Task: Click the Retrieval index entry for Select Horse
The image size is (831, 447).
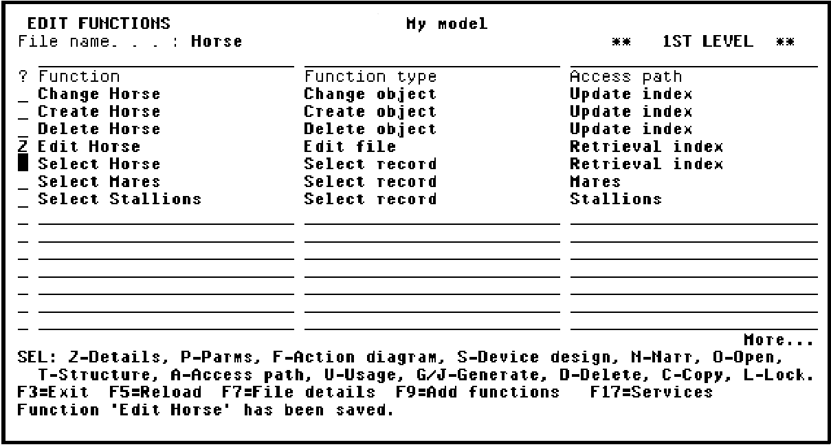Action: [646, 164]
